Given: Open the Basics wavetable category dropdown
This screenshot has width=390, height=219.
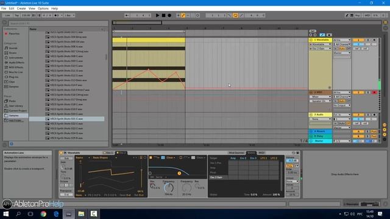Looking at the screenshot, I should pyautogui.click(x=83, y=158).
